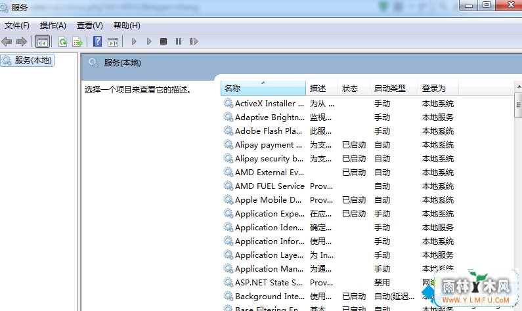Sort by the 启动类型 column header

pos(393,88)
